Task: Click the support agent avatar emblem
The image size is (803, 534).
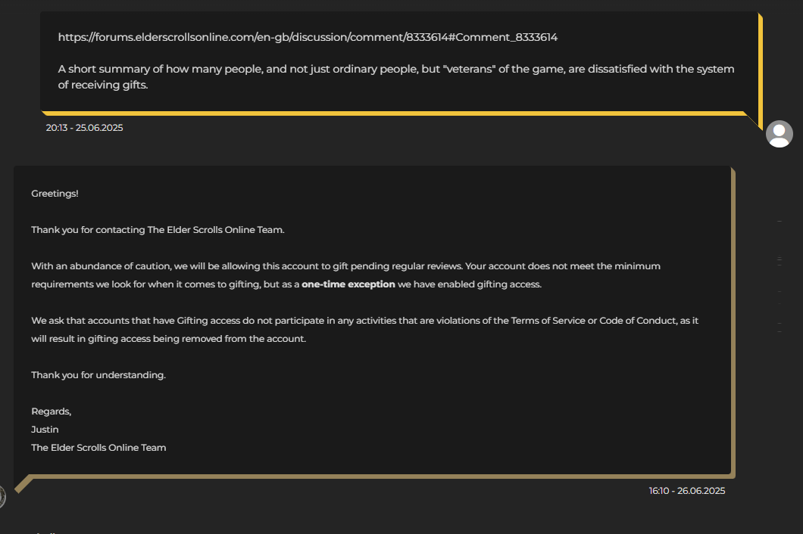Action: (x=2, y=497)
